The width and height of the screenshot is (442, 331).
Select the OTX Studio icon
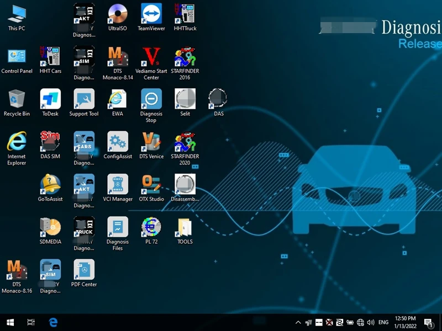[151, 185]
